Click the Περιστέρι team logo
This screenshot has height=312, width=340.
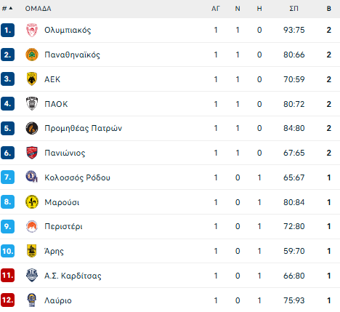coord(32,226)
